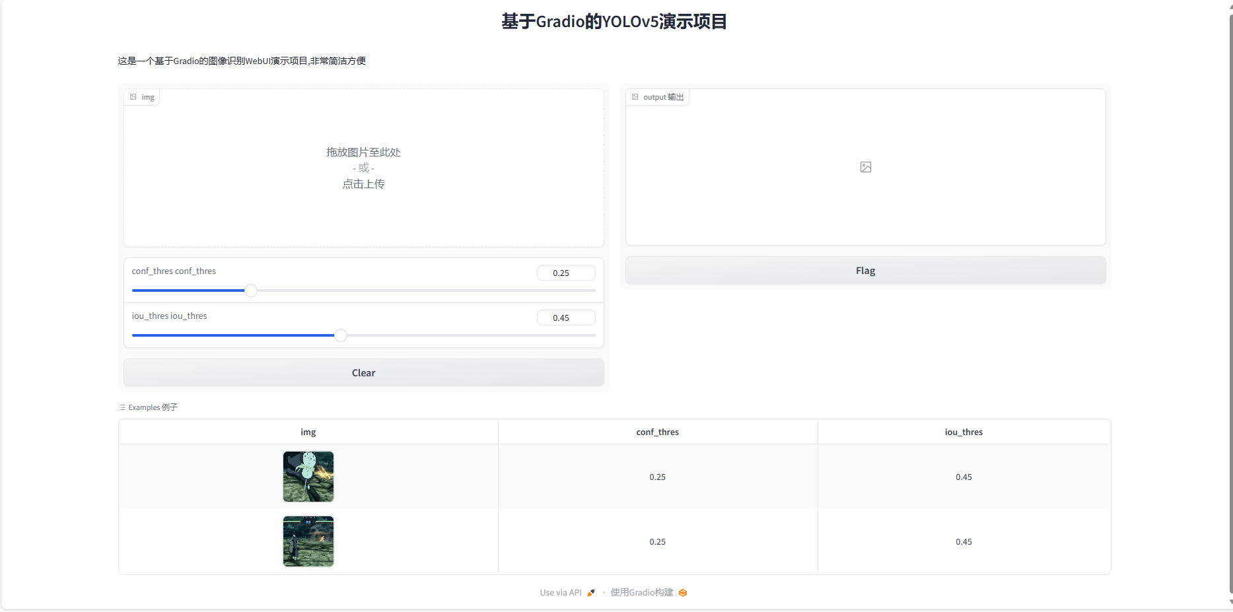This screenshot has width=1233, height=612.
Task: Click the 拖放图片至此处 drop area text
Action: (x=363, y=153)
